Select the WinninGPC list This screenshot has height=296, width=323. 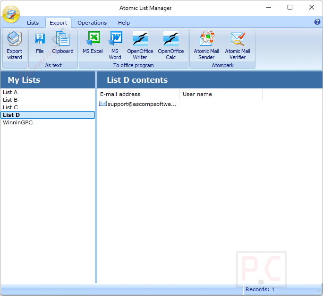tap(48, 122)
